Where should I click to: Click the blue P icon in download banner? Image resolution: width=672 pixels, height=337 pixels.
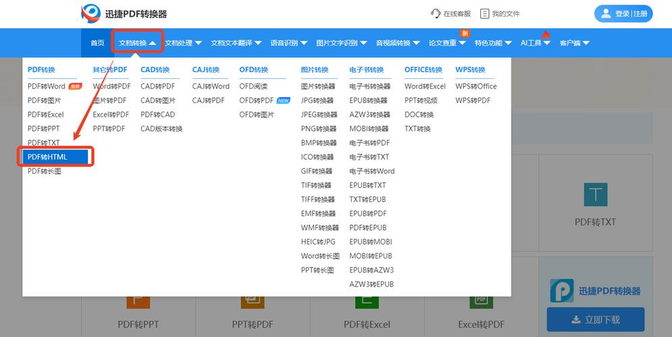tap(563, 290)
